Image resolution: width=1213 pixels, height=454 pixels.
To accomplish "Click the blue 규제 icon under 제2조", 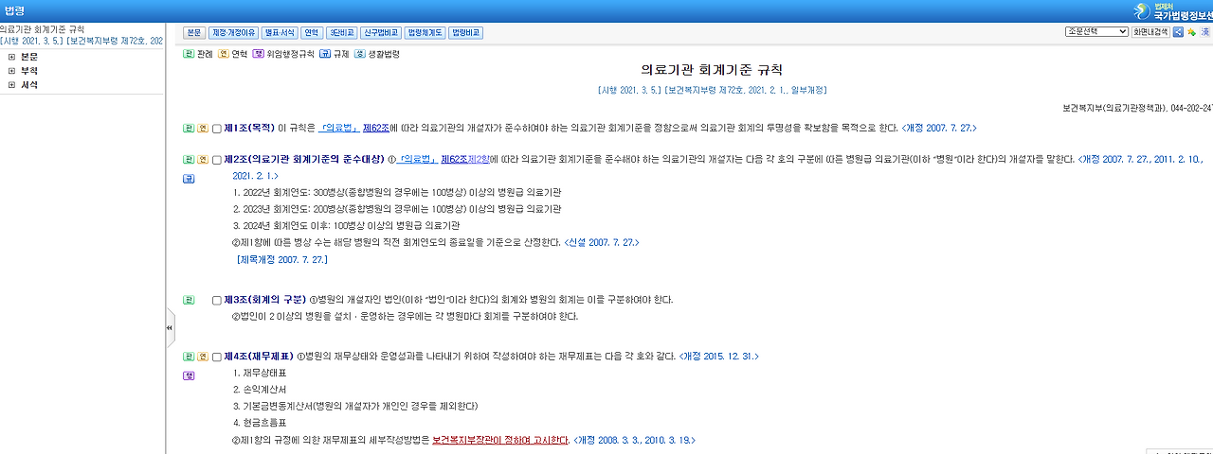I will point(189,178).
